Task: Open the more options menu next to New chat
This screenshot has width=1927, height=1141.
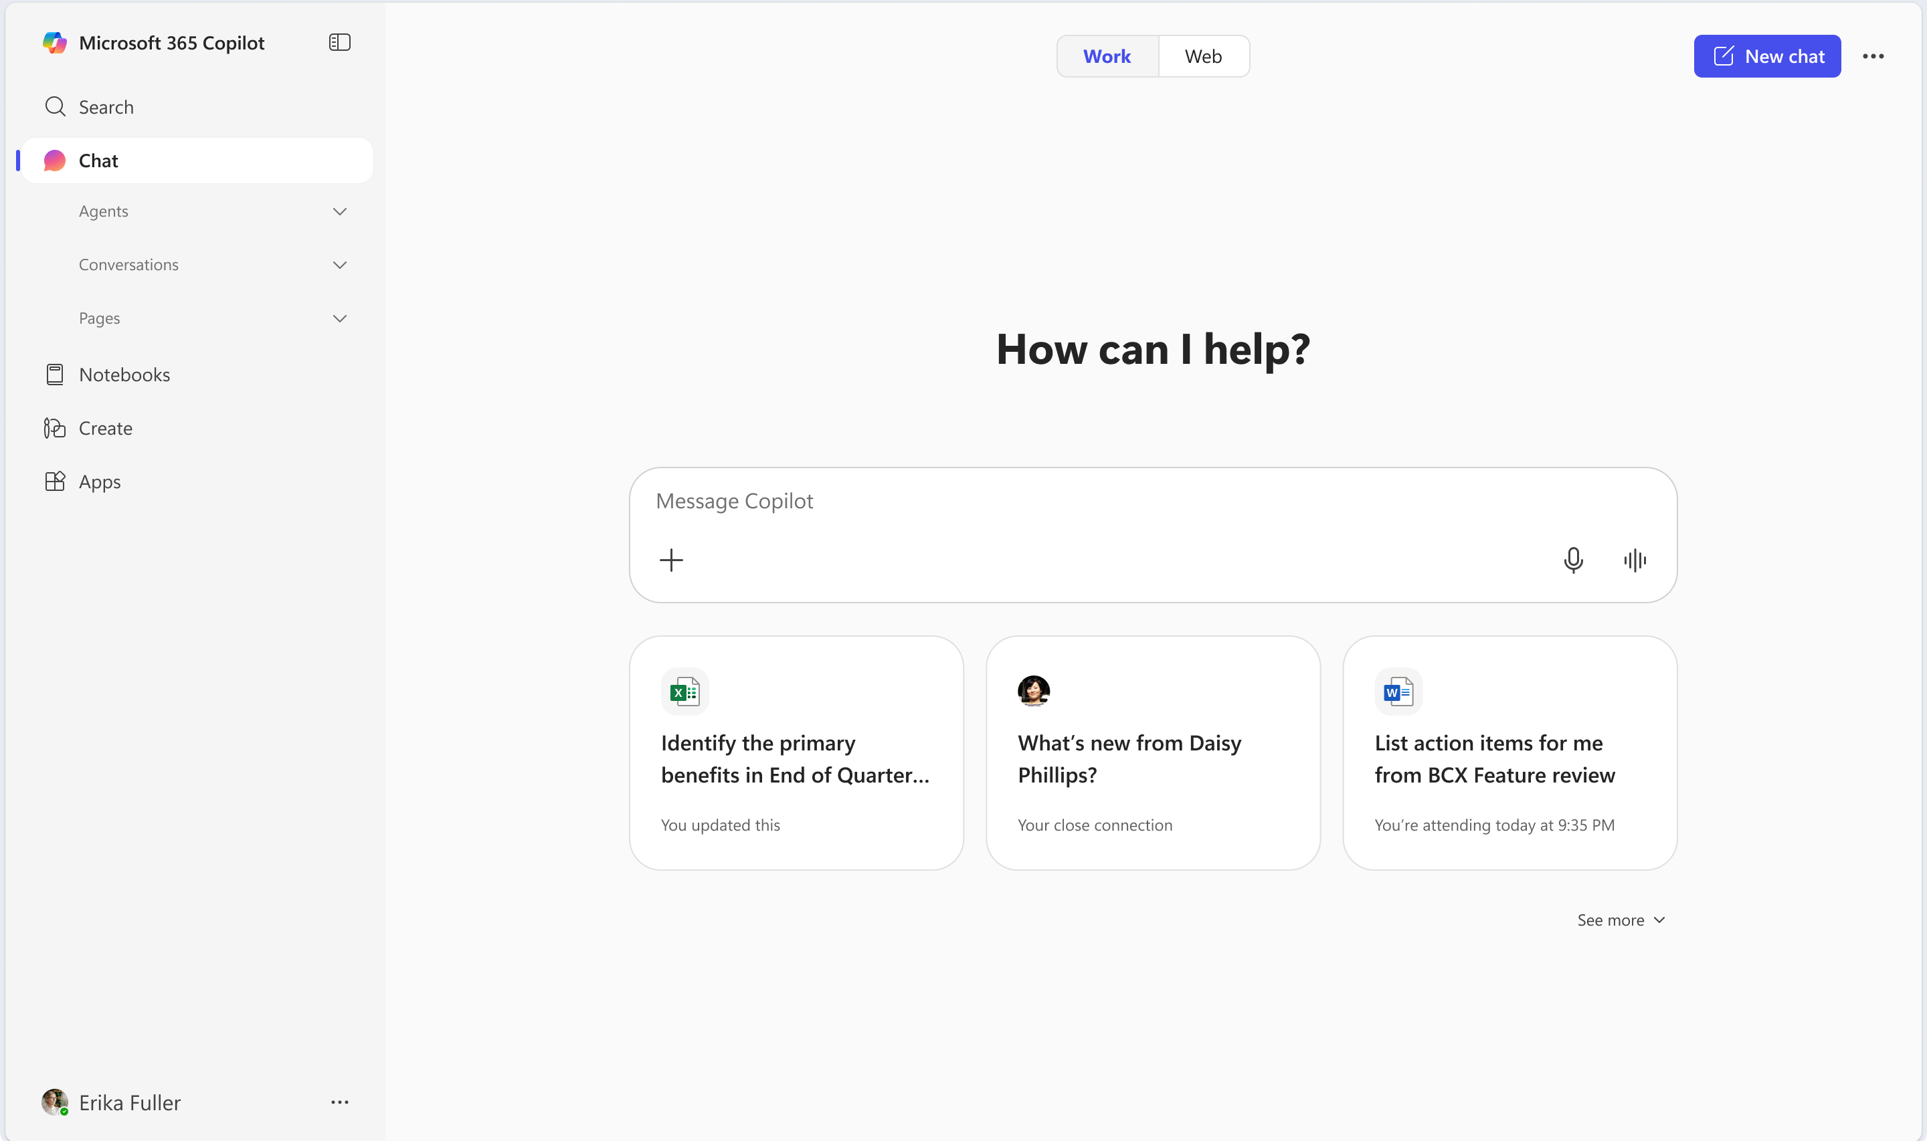Action: pos(1872,56)
